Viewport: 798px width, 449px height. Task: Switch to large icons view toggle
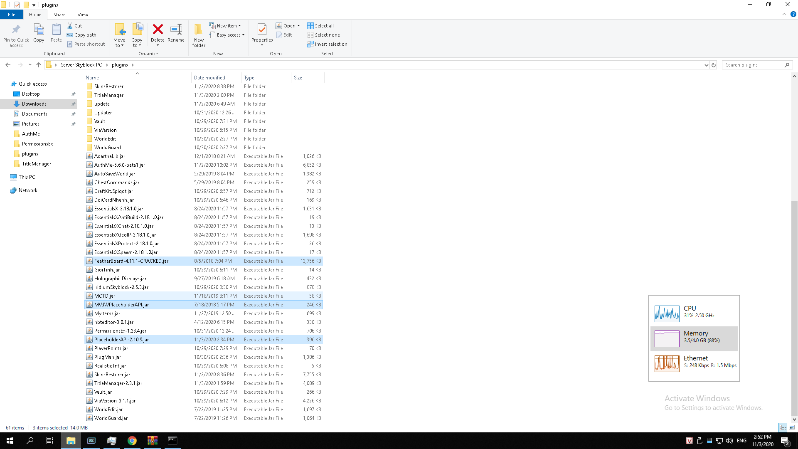pyautogui.click(x=792, y=427)
